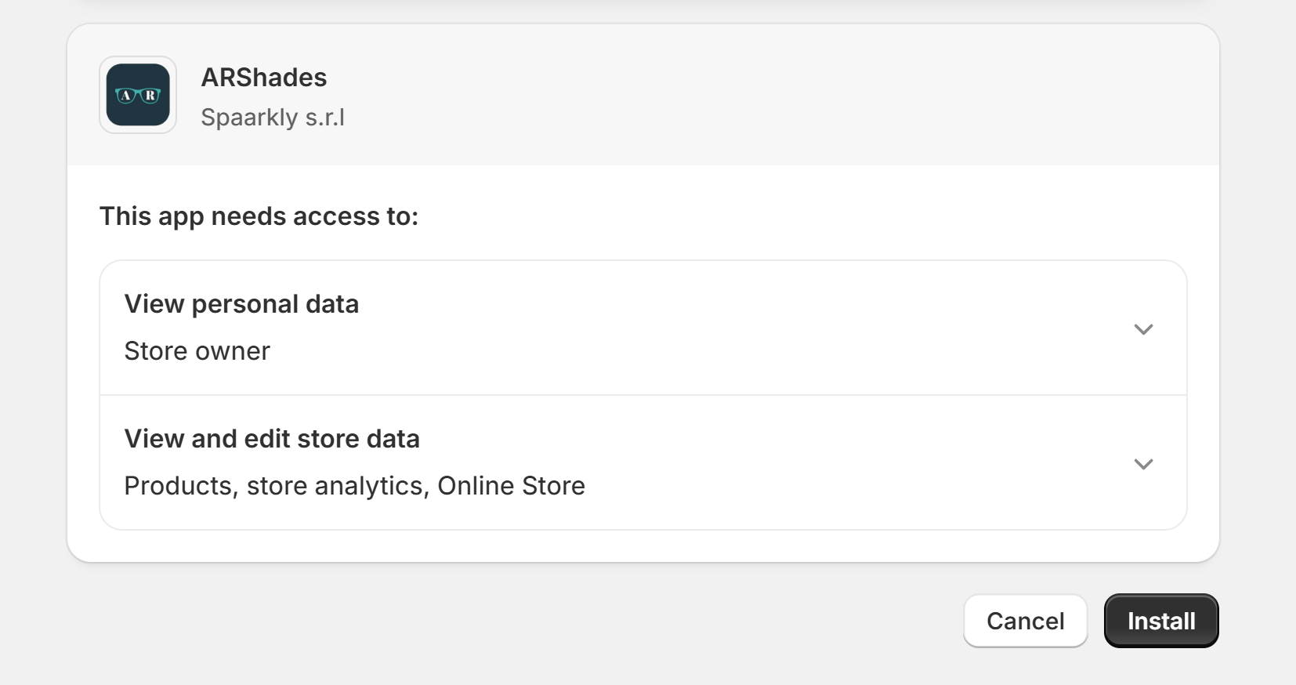Viewport: 1296px width, 685px height.
Task: Click the Online Store permission label
Action: click(x=511, y=486)
